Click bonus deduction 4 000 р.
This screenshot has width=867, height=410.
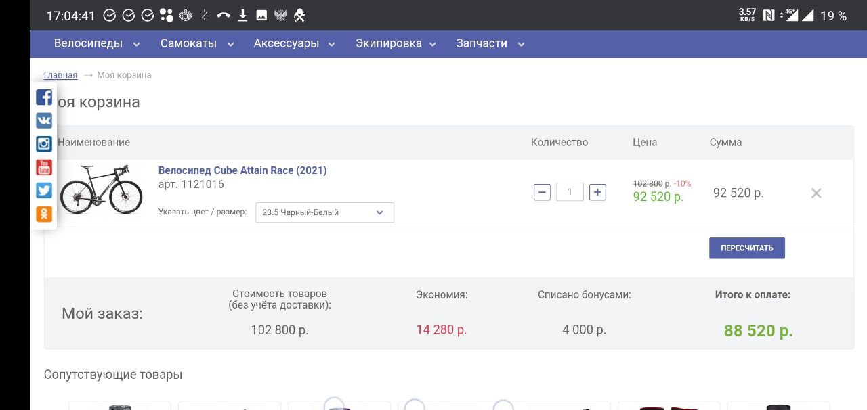(x=585, y=330)
